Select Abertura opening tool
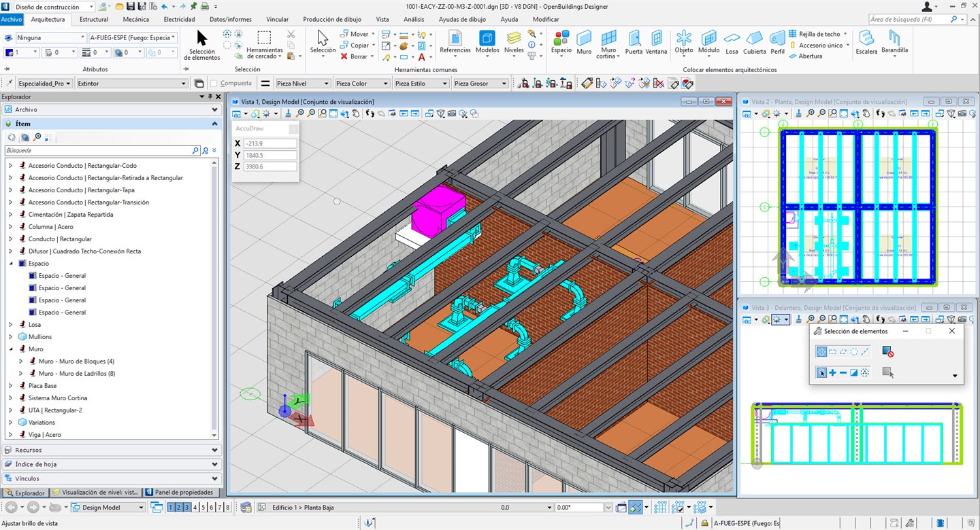 [805, 56]
